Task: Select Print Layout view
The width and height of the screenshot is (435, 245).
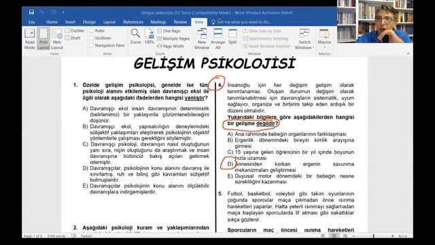Action: coord(43,39)
